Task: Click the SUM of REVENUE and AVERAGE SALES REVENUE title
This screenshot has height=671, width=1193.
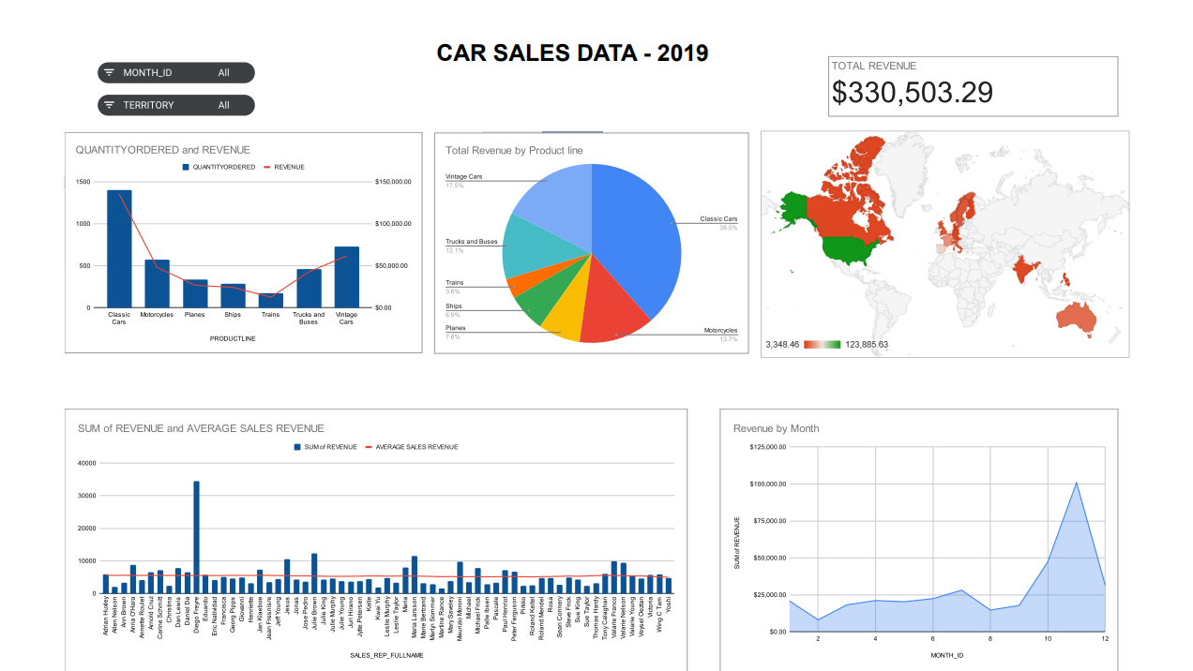Action: point(201,428)
